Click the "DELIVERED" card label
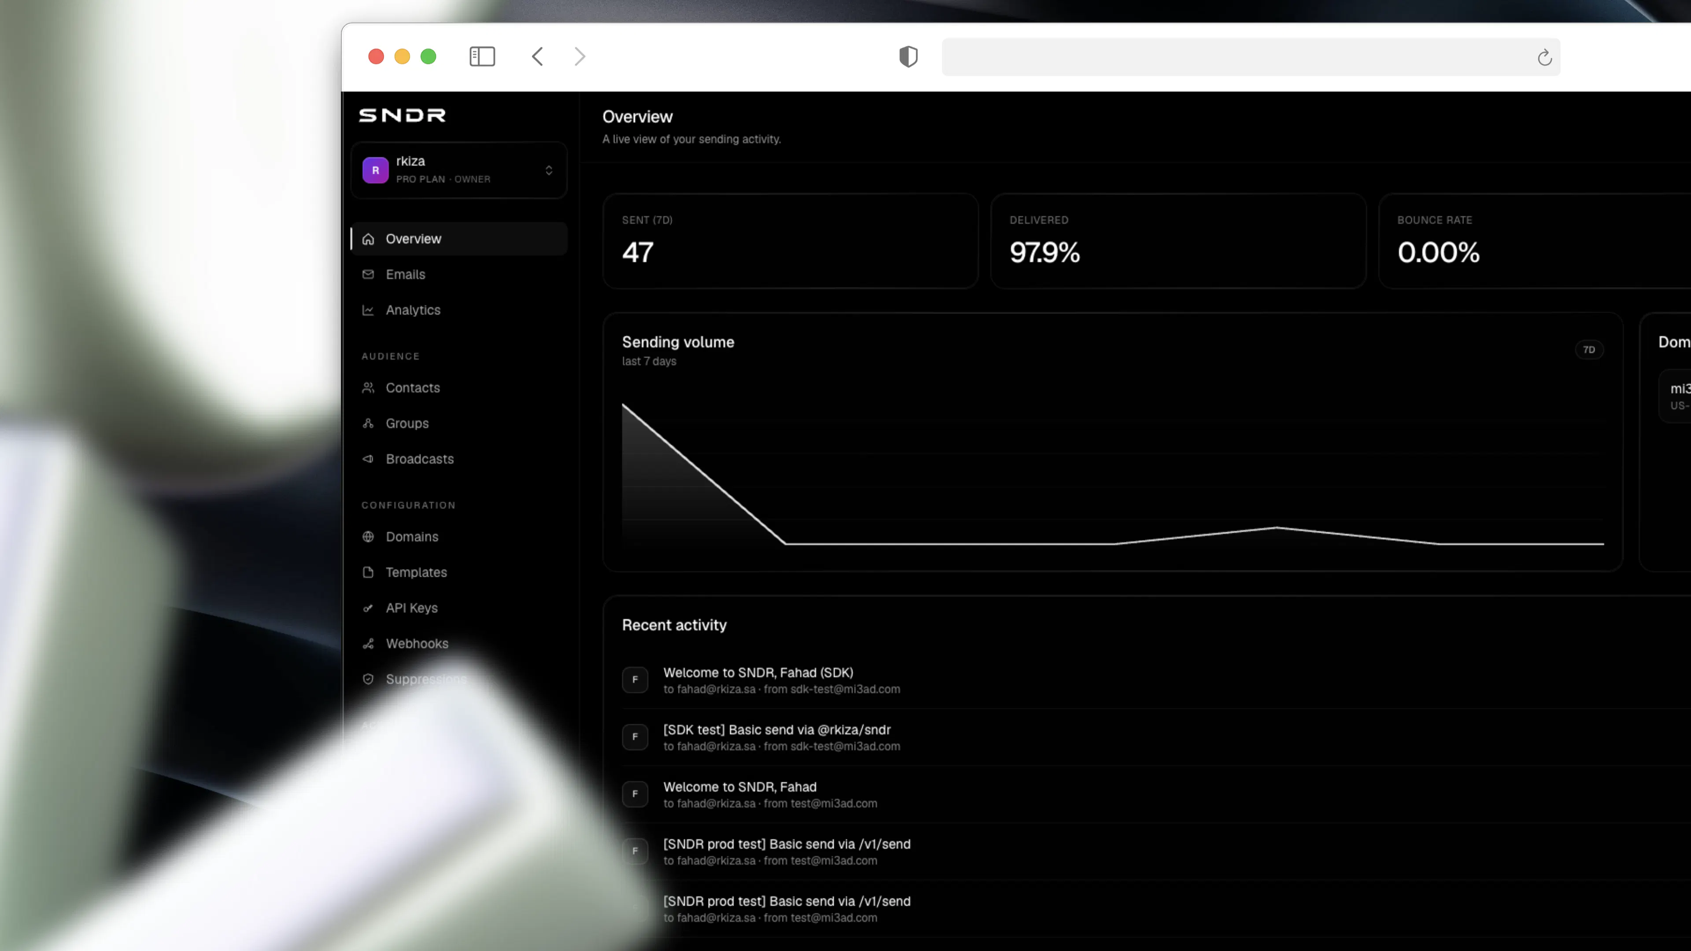 pos(1038,220)
